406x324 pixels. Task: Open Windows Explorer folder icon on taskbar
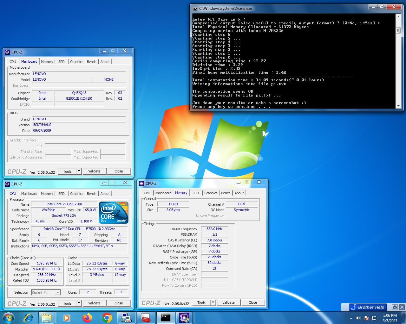tap(47, 317)
